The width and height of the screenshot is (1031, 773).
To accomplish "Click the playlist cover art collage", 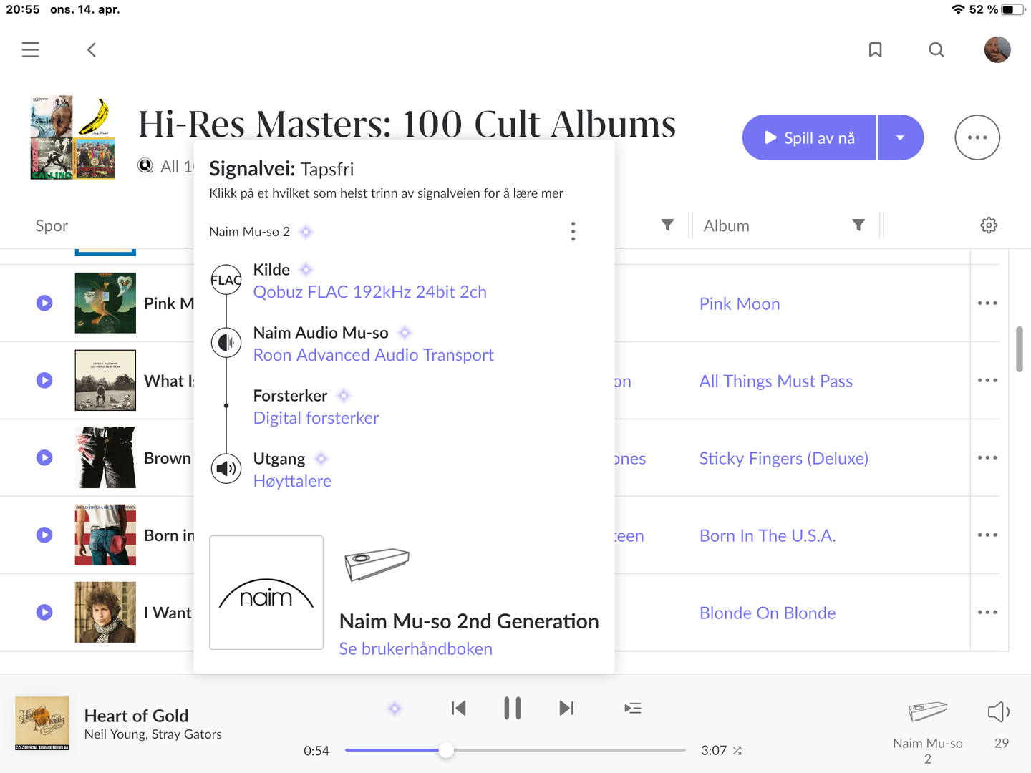I will click(72, 137).
